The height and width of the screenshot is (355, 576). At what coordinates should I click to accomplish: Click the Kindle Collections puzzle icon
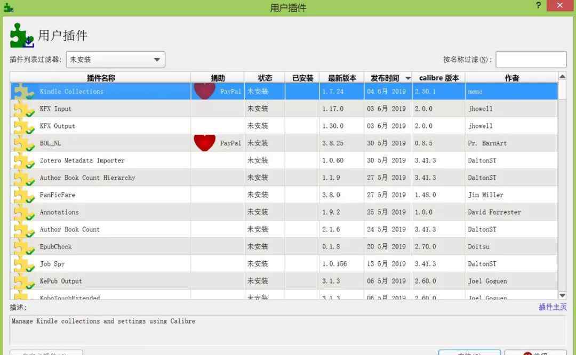(24, 91)
